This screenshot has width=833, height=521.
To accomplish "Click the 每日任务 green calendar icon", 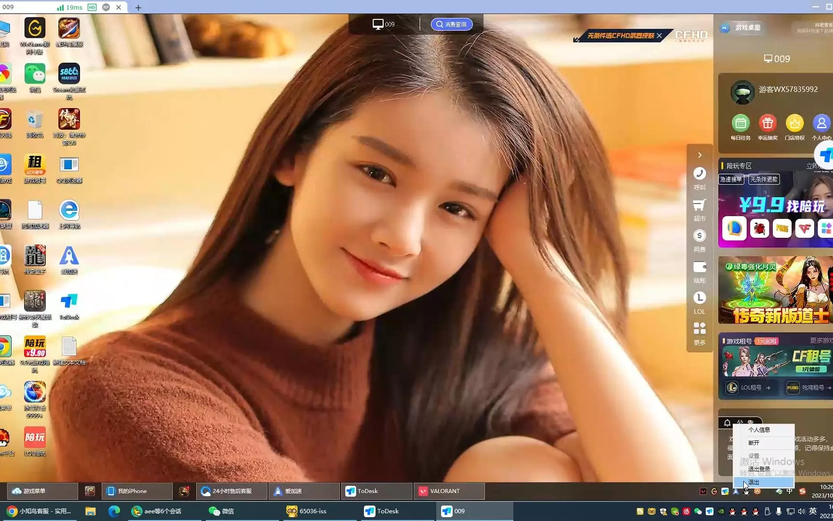I will click(740, 123).
